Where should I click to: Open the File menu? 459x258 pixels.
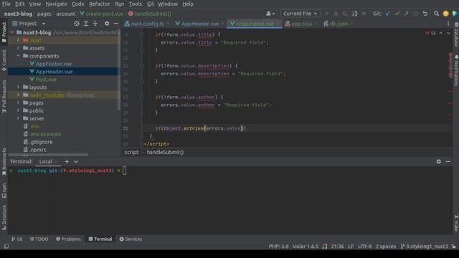click(6, 4)
